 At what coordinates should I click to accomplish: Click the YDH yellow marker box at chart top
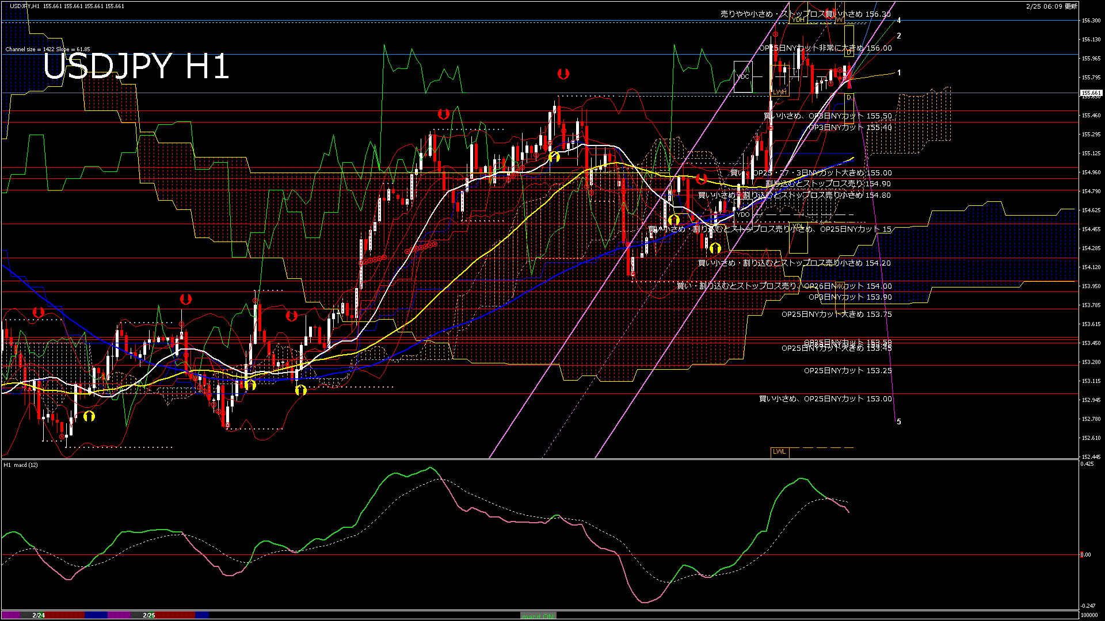[798, 19]
